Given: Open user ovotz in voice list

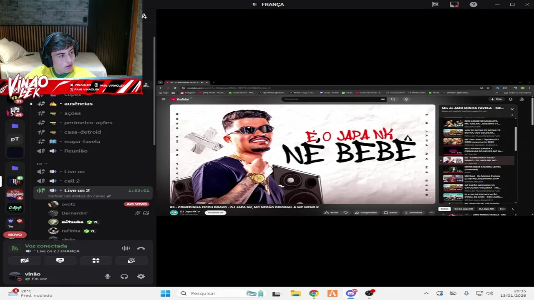Looking at the screenshot, I should point(68,204).
